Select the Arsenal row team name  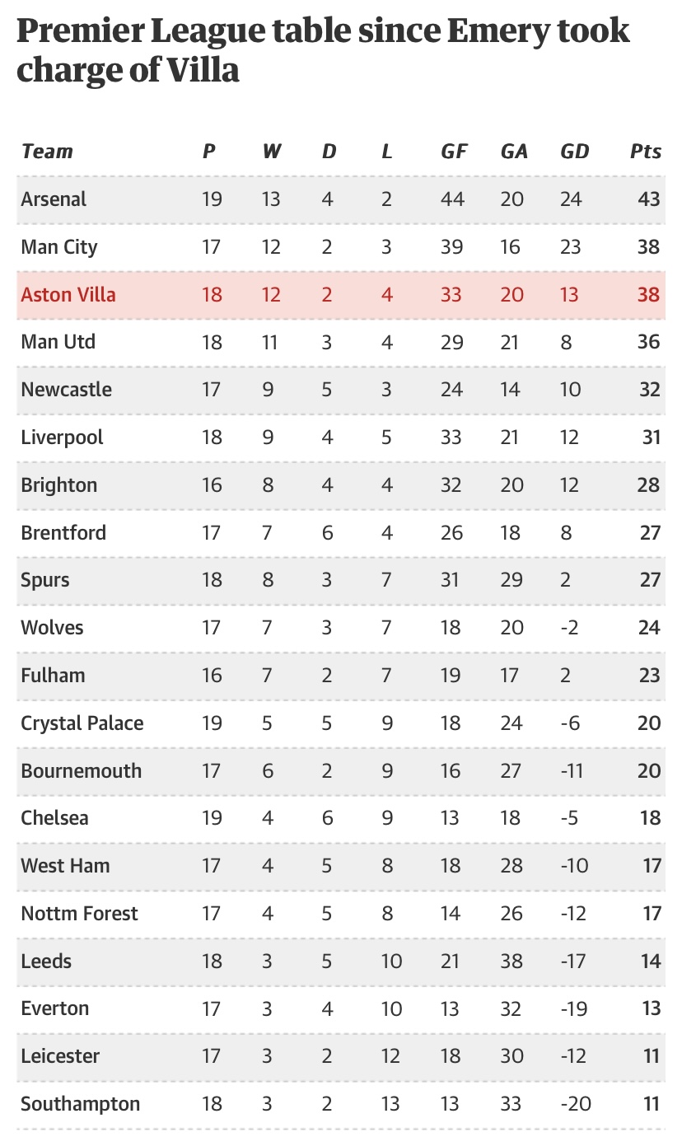pyautogui.click(x=54, y=199)
